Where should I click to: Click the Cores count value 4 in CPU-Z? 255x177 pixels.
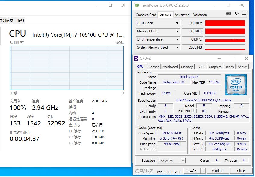216,160
